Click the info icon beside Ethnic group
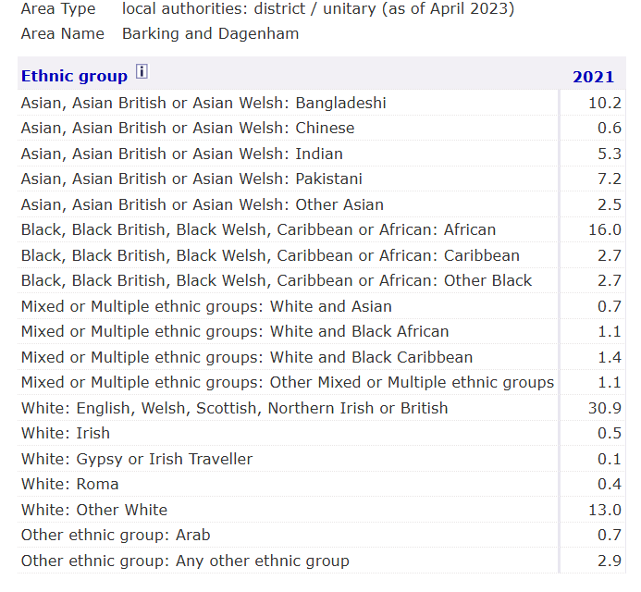 click(142, 71)
